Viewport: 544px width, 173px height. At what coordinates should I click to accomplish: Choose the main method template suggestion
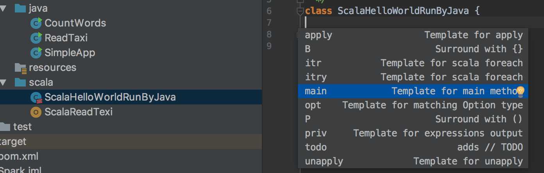pyautogui.click(x=413, y=91)
